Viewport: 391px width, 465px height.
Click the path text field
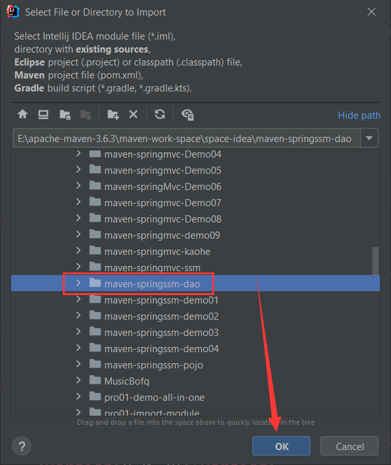[x=186, y=139]
